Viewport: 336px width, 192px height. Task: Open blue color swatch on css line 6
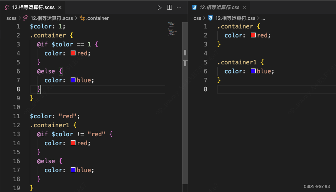(253, 71)
